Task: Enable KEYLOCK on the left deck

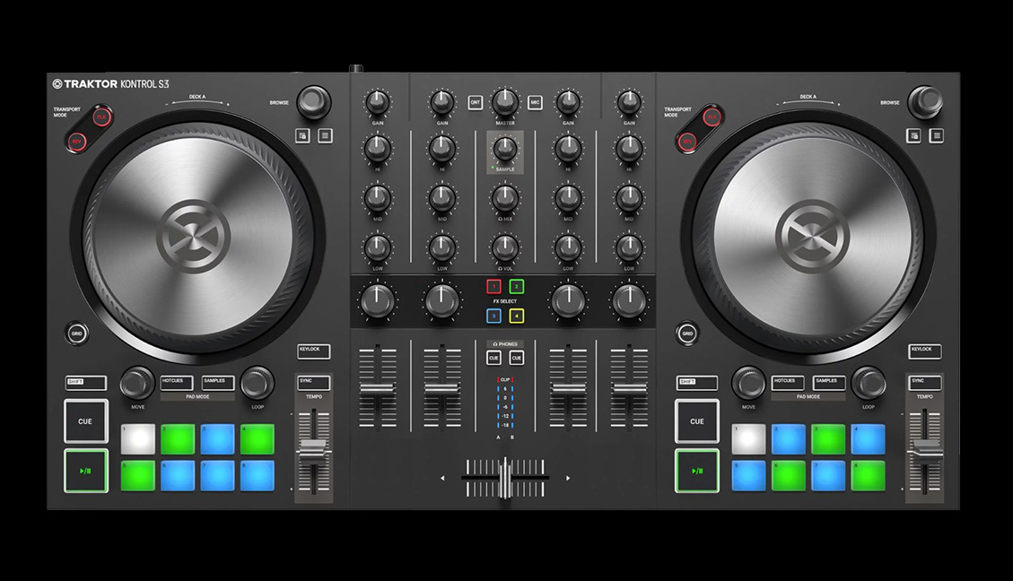Action: pyautogui.click(x=312, y=351)
